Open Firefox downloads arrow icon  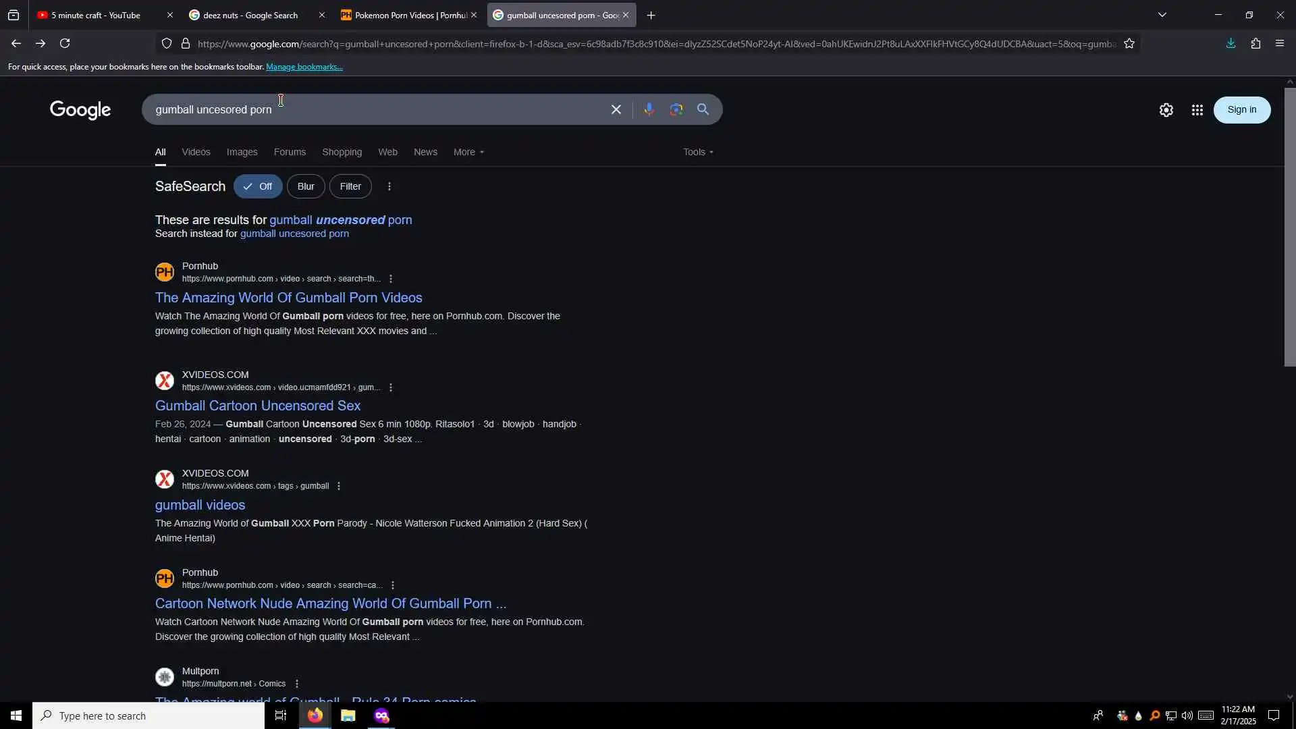(x=1231, y=44)
